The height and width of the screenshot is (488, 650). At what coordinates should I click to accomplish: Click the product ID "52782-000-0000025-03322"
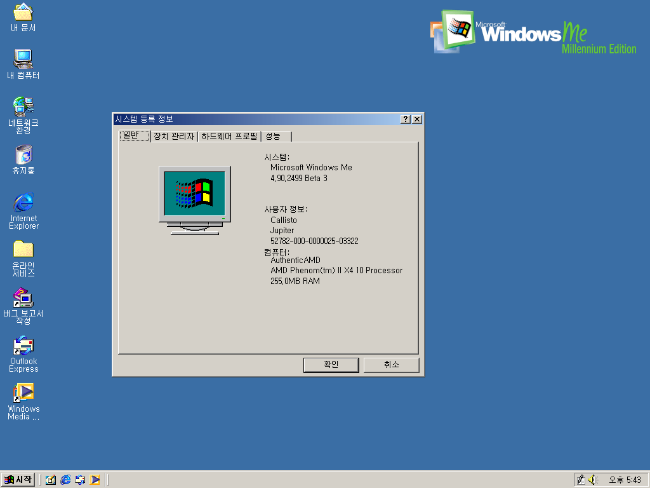(x=314, y=241)
